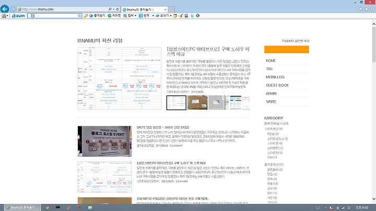Open 스마트오피스 (1) category
Viewport: 376px width, 211px height.
277,138
